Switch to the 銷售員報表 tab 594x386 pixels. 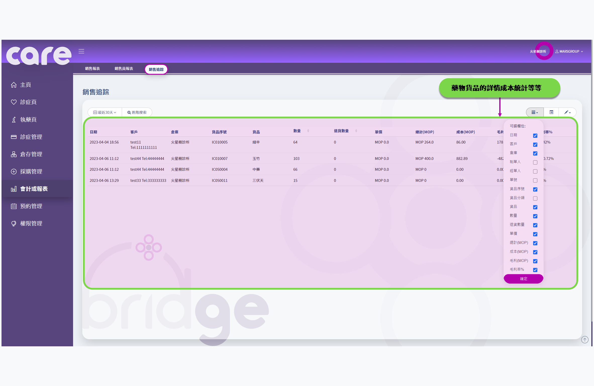pyautogui.click(x=123, y=69)
